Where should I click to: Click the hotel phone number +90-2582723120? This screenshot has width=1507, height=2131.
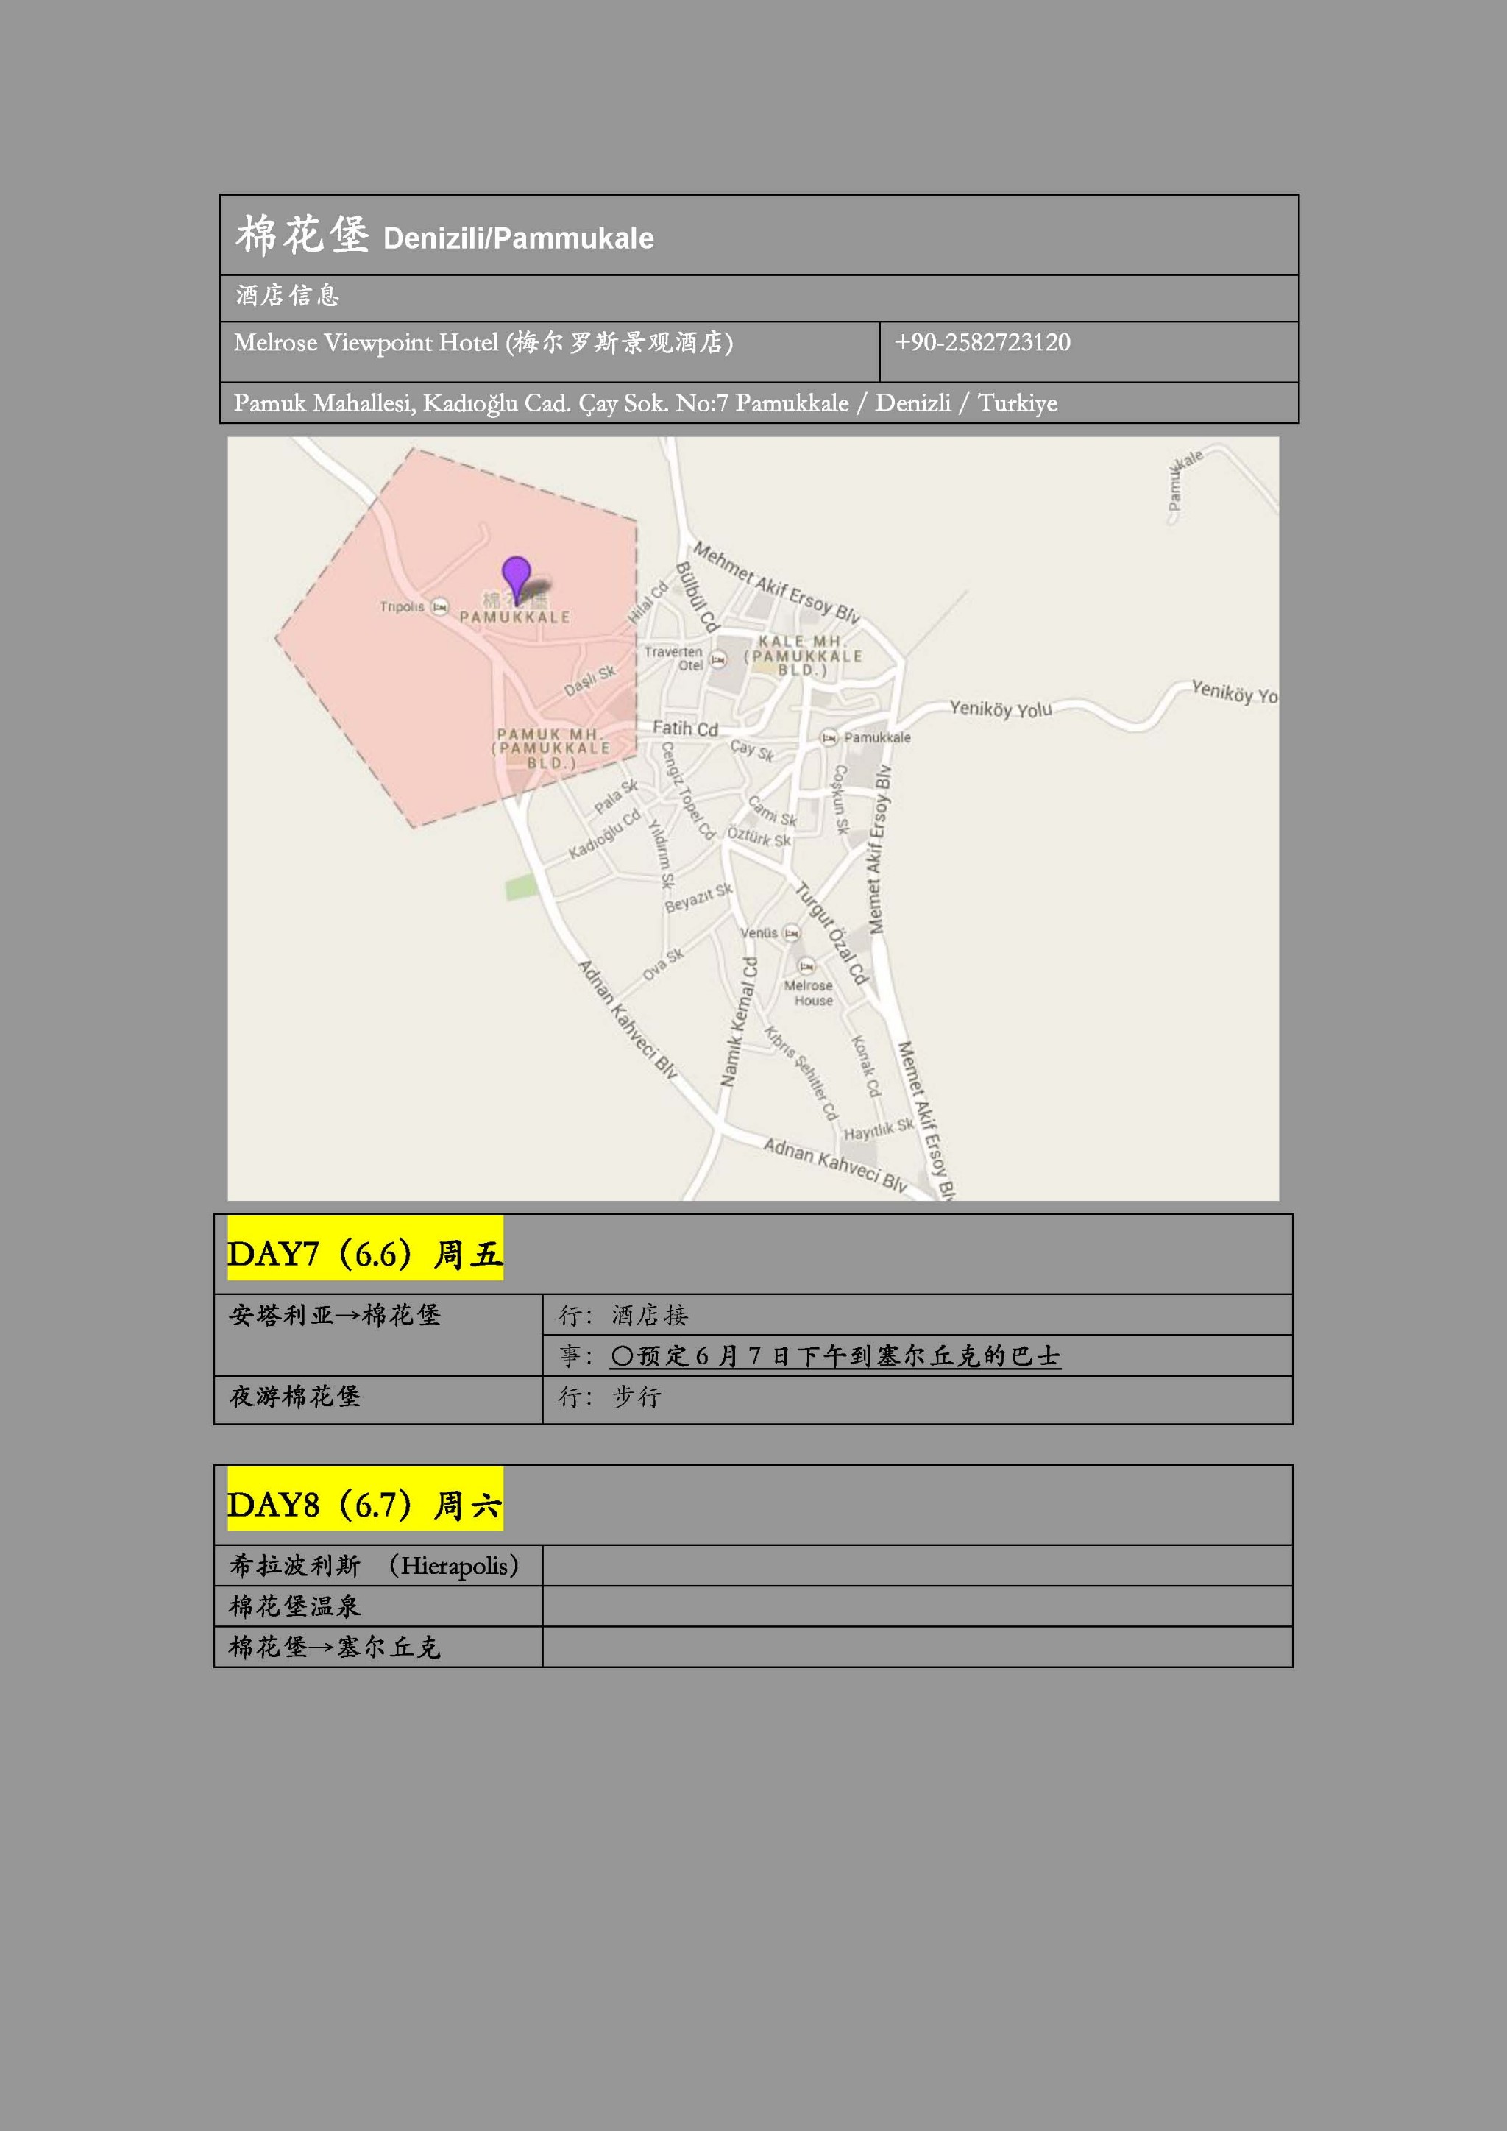pos(982,342)
